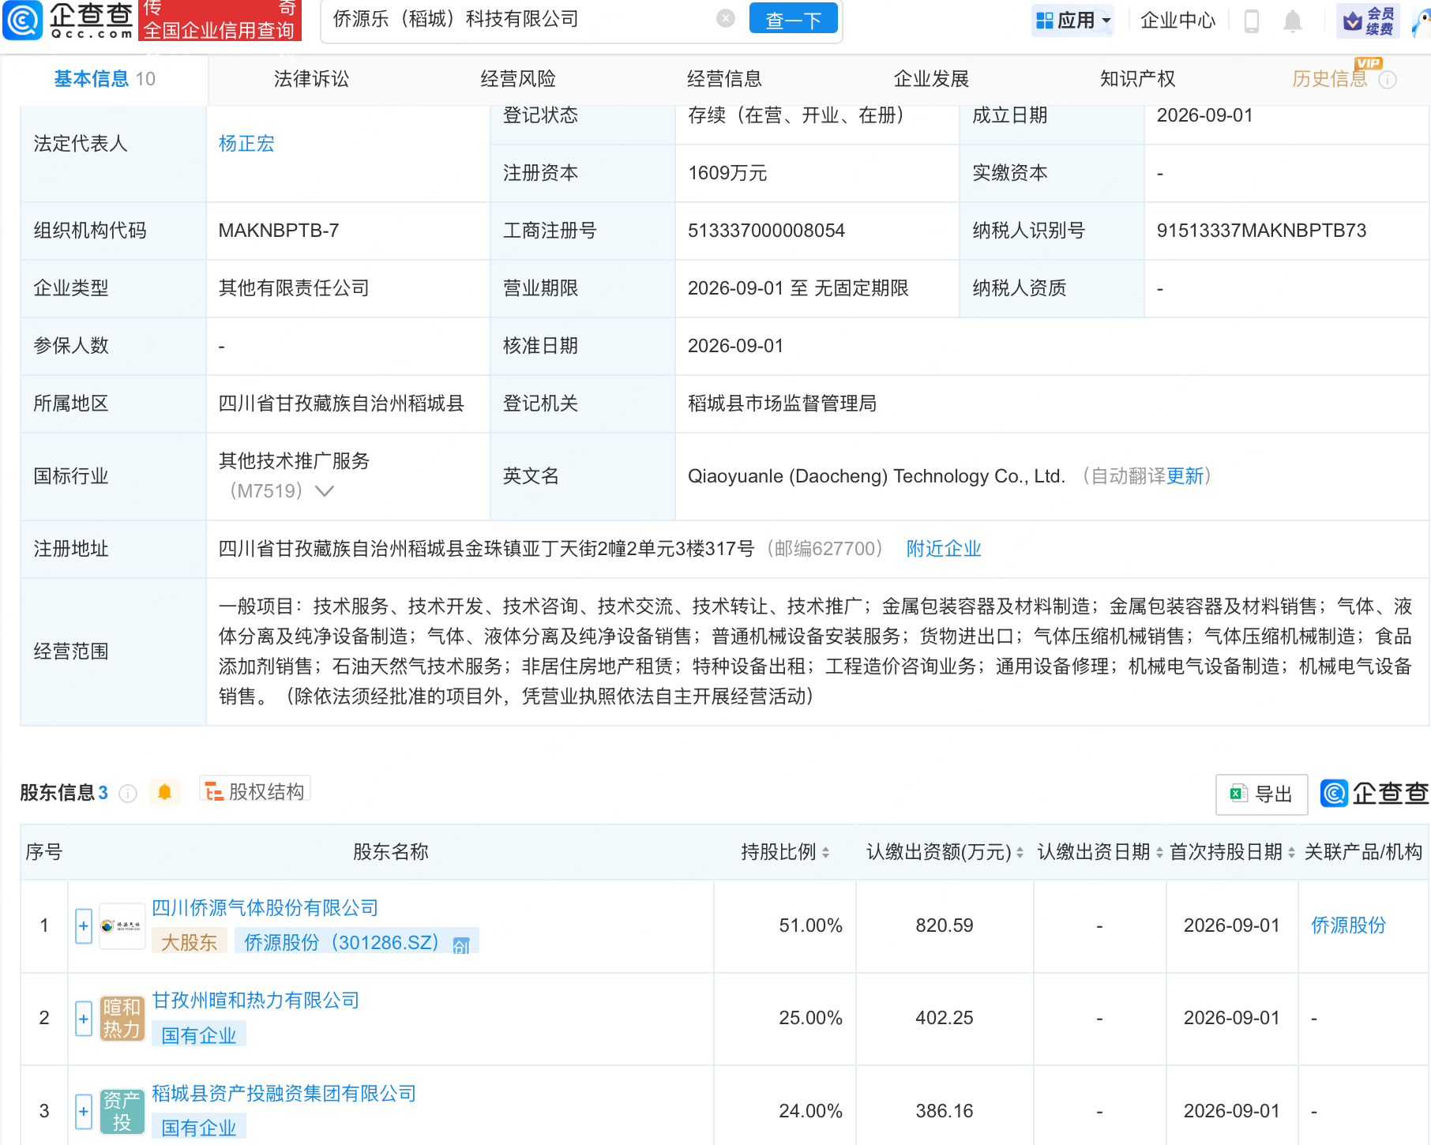
Task: Expand row for 四川侨源气体股份有限公司
Action: 84,925
